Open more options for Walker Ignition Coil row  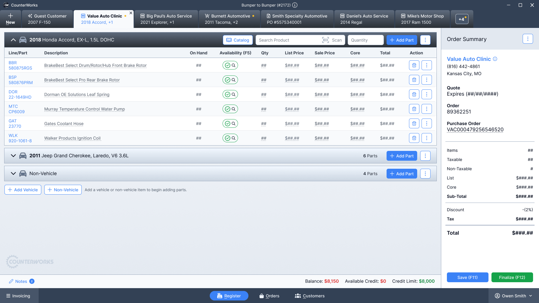coord(426,138)
